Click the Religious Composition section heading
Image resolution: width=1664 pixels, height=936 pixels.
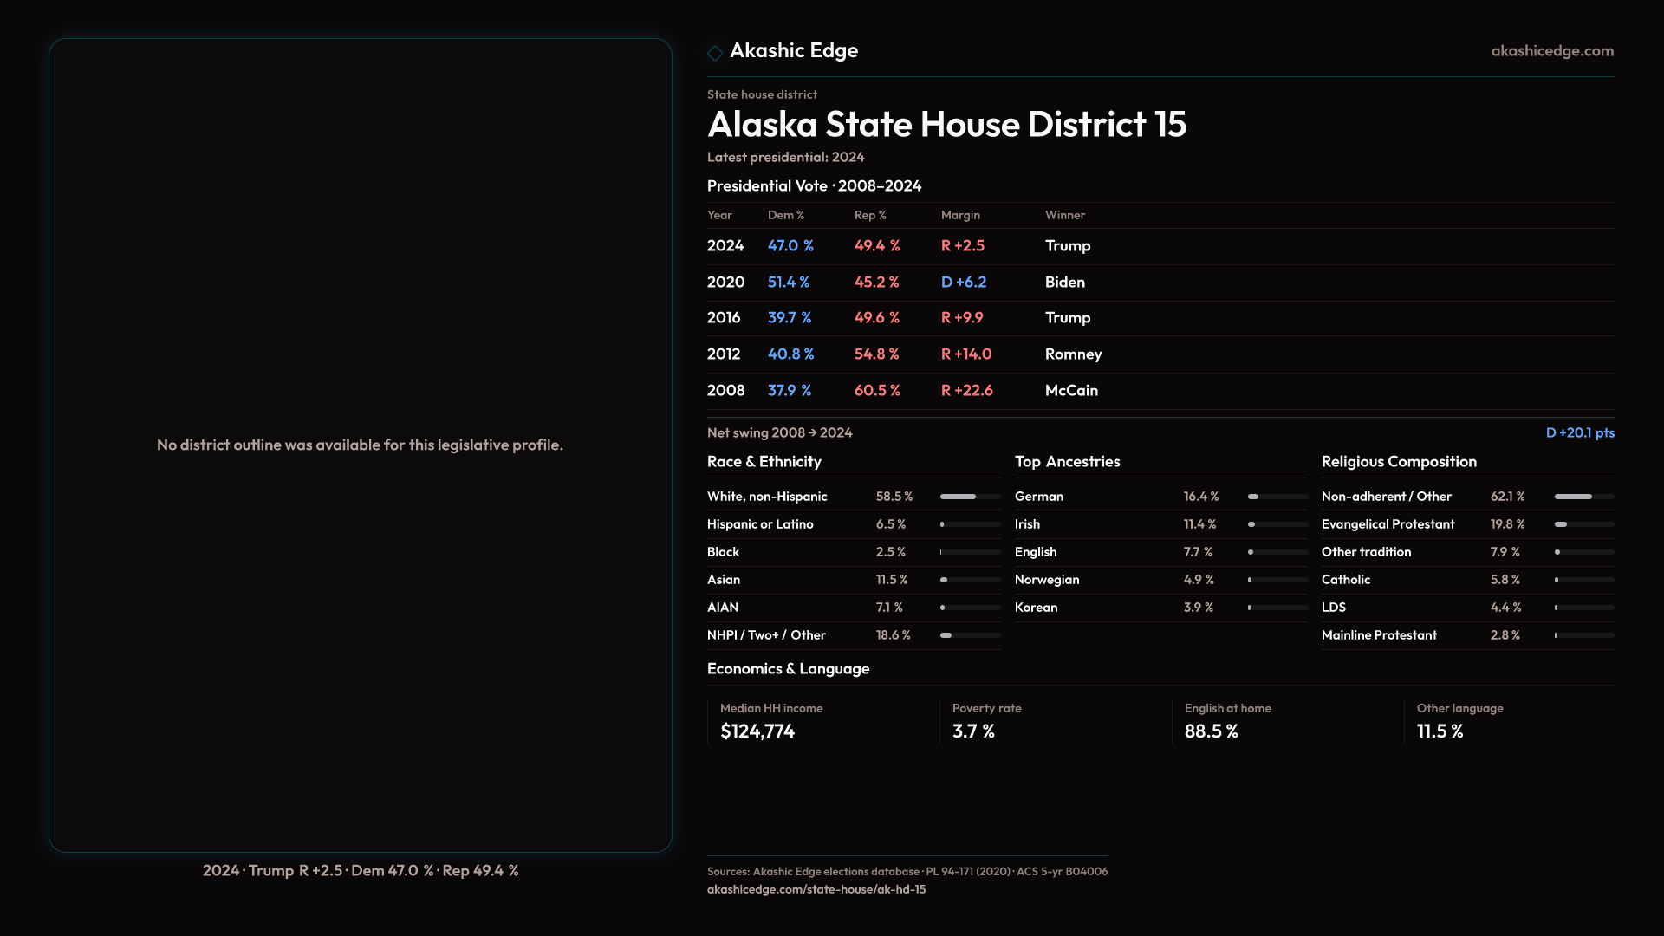click(x=1398, y=462)
